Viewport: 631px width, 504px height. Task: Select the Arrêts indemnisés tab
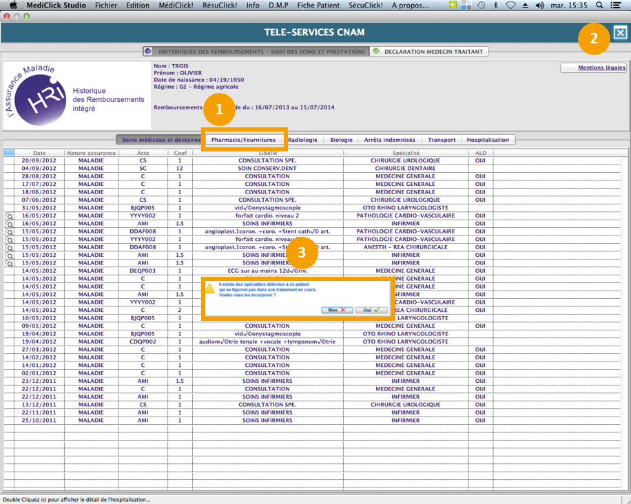(x=389, y=140)
